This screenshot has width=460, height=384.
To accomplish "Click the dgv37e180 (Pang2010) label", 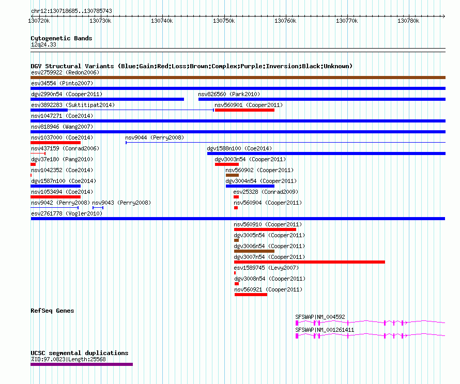I will pyautogui.click(x=62, y=159).
